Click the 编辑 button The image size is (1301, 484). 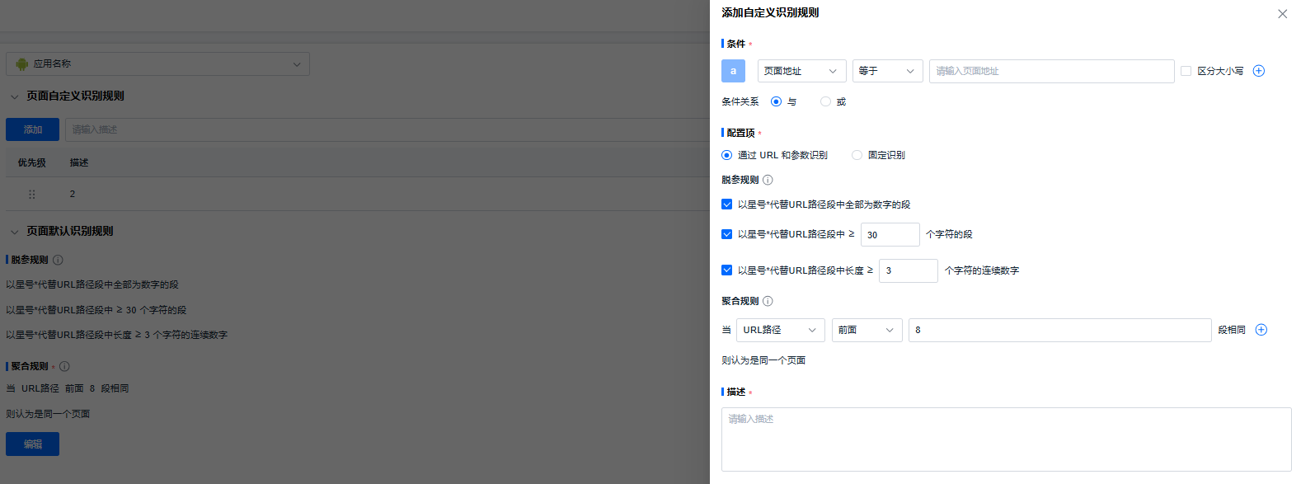click(x=32, y=444)
